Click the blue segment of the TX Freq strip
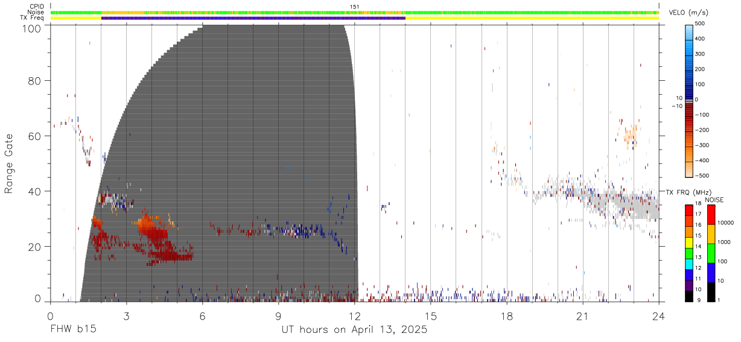The height and width of the screenshot is (342, 741). pyautogui.click(x=253, y=18)
